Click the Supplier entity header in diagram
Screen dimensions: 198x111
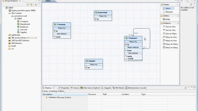[x=94, y=61]
